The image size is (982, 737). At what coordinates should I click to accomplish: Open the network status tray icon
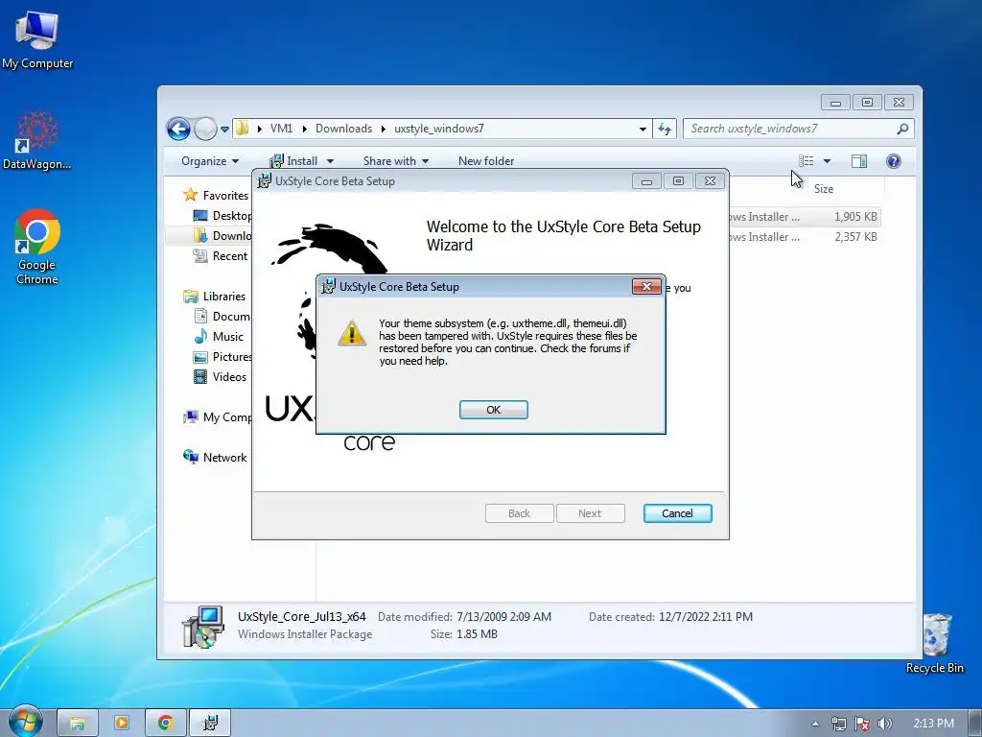pos(838,724)
